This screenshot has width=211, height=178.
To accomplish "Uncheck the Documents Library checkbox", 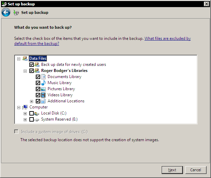I will point(38,77).
